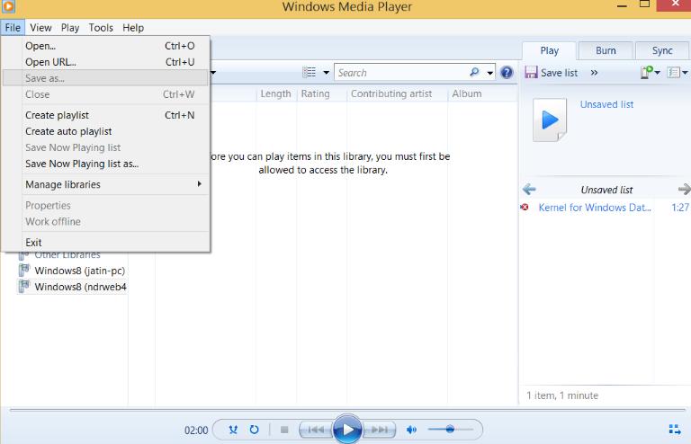Select Create playlist menu entry
The height and width of the screenshot is (444, 691).
(106, 115)
